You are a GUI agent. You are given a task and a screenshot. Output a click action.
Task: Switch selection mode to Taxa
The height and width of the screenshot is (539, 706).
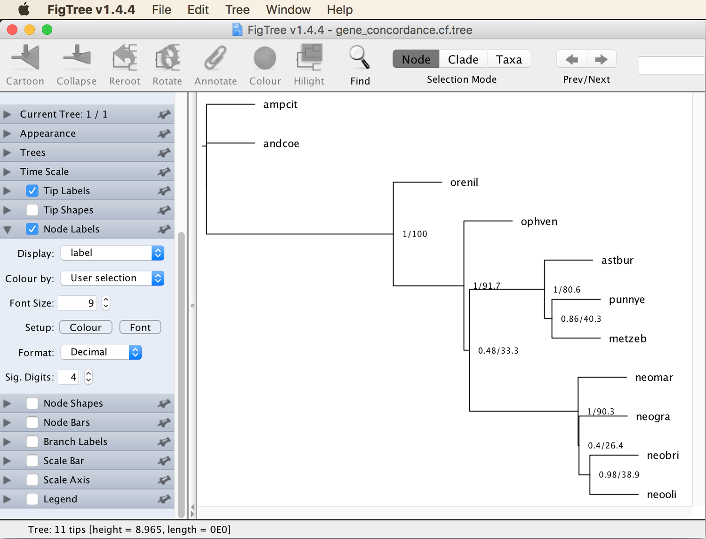point(509,59)
